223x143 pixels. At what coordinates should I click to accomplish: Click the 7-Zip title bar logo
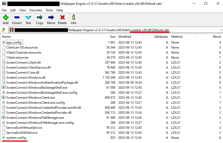(x=4, y=3)
